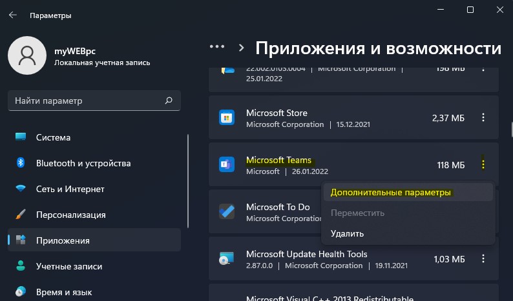Minimize the Параметры window
This screenshot has height=301, width=513.
[x=441, y=10]
